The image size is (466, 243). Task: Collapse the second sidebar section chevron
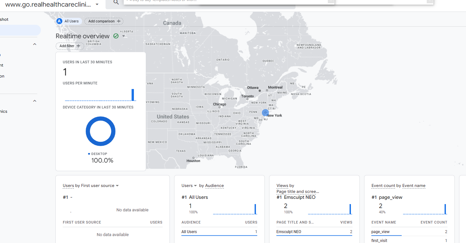click(x=35, y=101)
